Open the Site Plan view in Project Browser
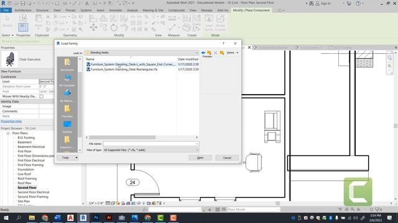 [x=24, y=201]
